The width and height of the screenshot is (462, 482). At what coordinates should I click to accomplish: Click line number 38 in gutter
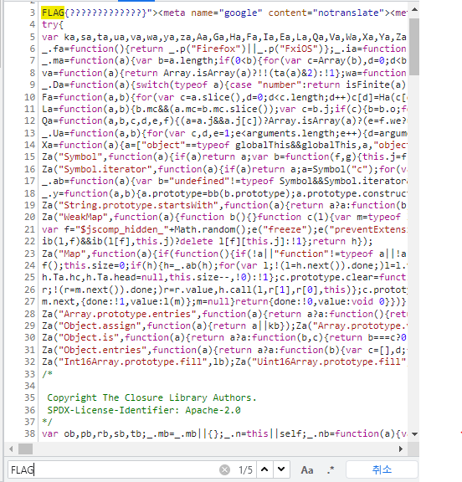pos(30,433)
